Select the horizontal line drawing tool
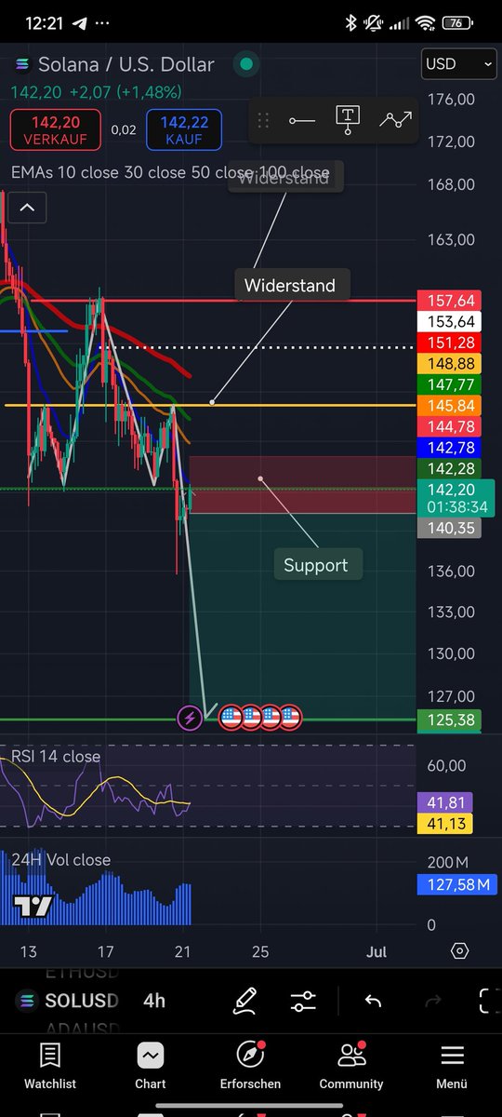This screenshot has width=502, height=1117. click(x=302, y=120)
